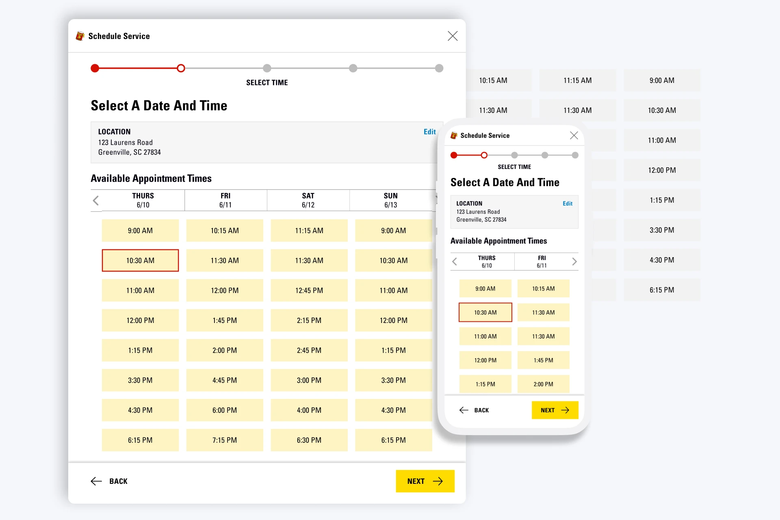
Task: Click the desktop previous dates chevron
Action: click(x=96, y=200)
